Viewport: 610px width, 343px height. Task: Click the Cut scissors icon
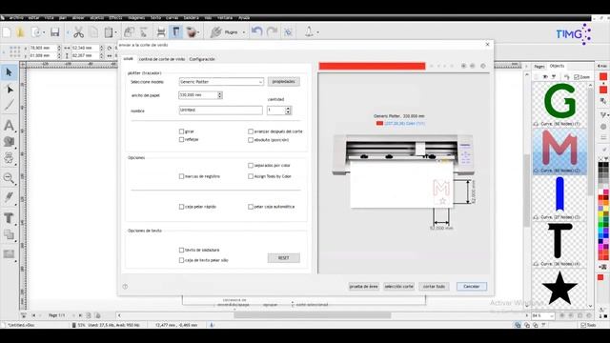(x=78, y=32)
